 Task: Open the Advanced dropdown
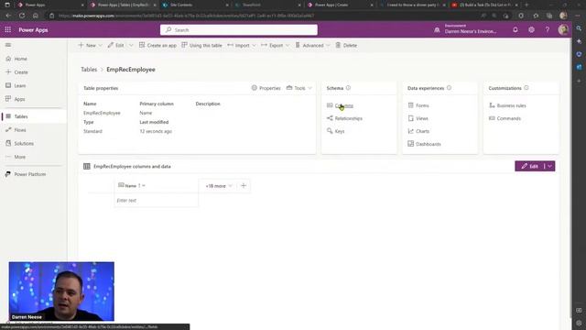(312, 45)
